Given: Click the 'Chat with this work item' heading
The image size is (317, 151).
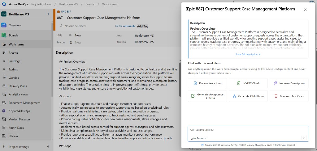Looking at the screenshot, I should point(204,63).
